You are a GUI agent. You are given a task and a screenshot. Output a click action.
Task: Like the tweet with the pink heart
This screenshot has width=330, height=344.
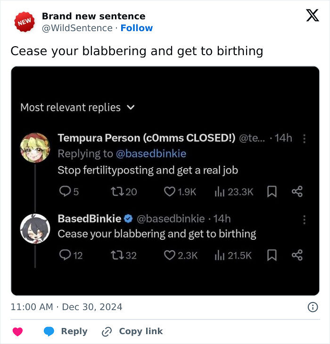click(x=17, y=332)
